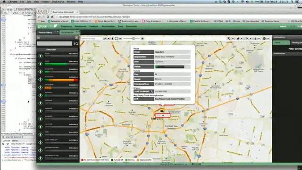
Task: Click the route name link in popup
Action: tap(159, 52)
